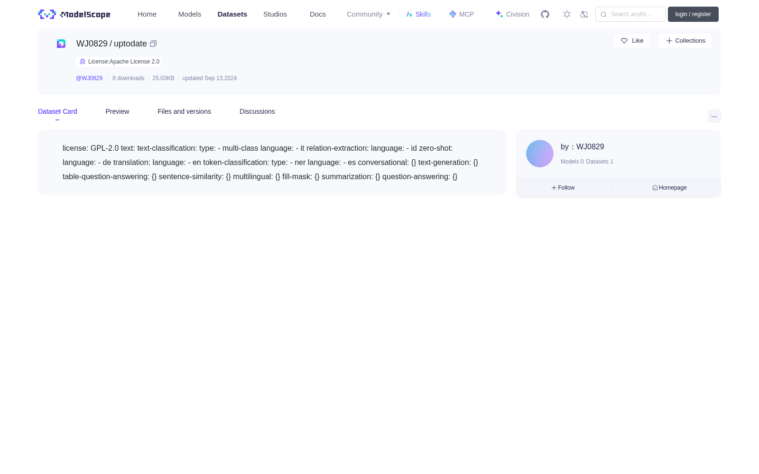759x474 pixels.
Task: Click the login / register button
Action: click(x=693, y=14)
